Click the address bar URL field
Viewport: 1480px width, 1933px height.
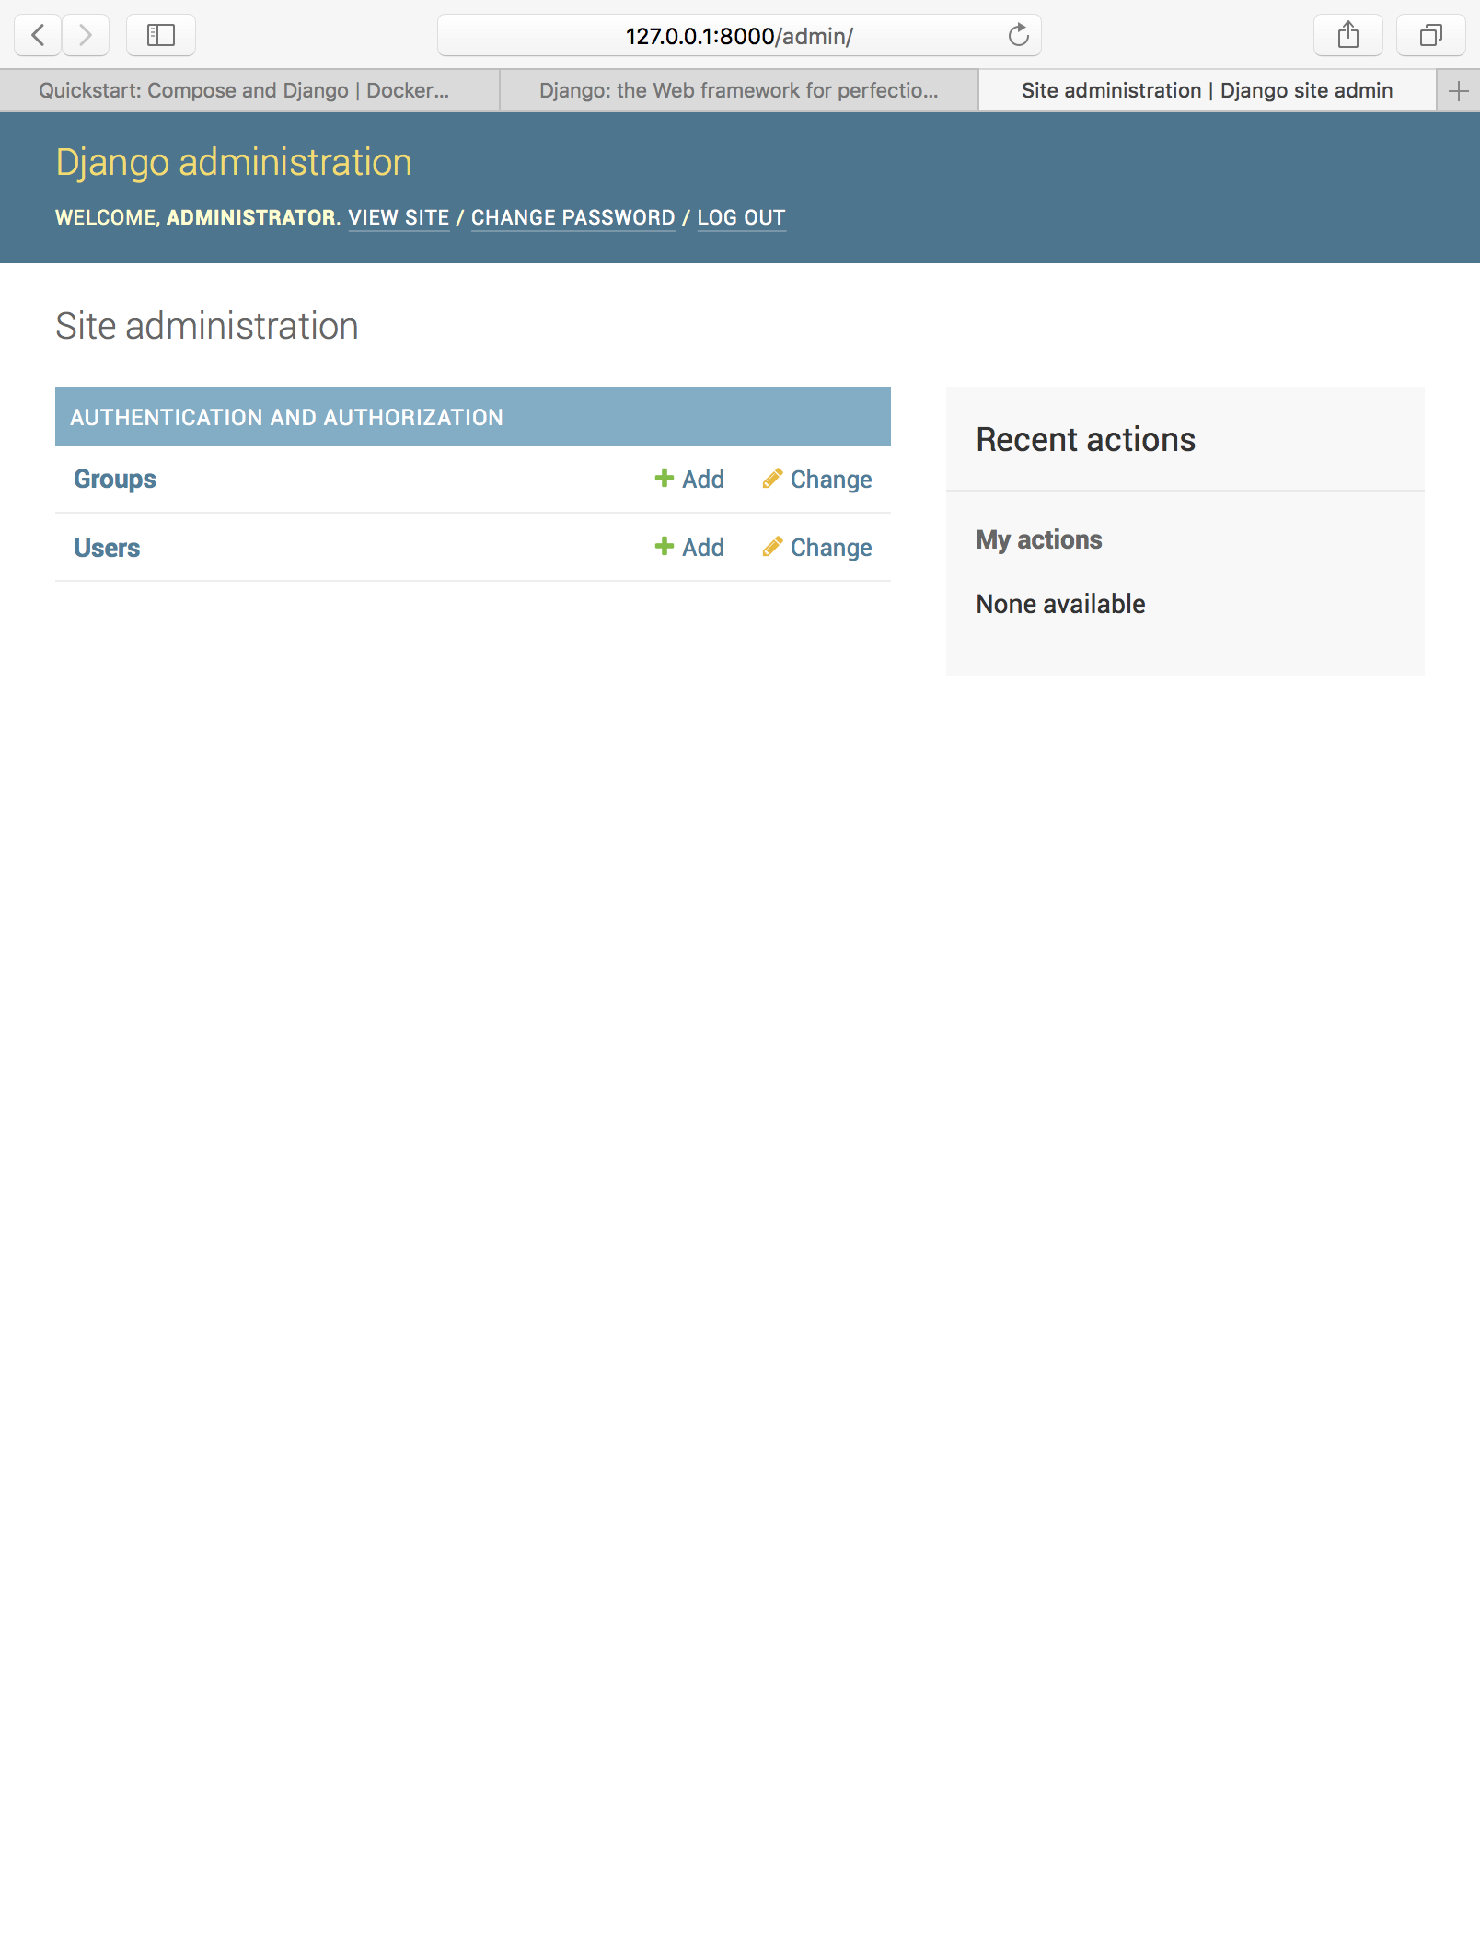[x=739, y=36]
